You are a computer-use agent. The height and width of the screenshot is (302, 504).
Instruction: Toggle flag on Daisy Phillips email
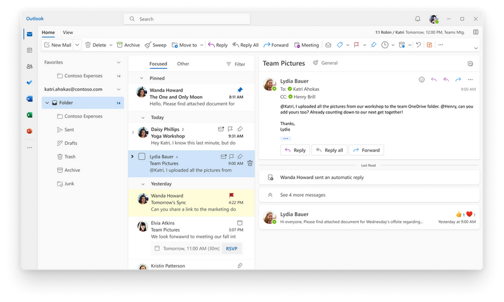[x=230, y=129]
